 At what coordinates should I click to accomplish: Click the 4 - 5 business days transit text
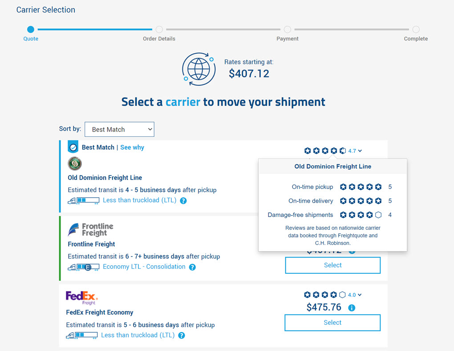(x=153, y=190)
